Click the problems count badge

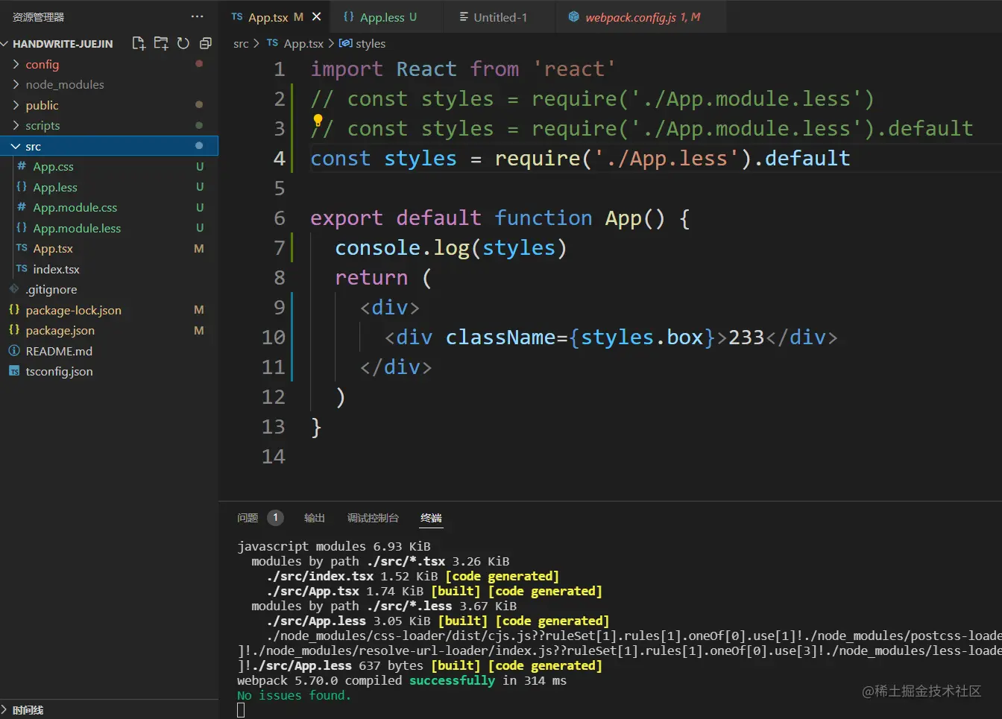pyautogui.click(x=275, y=517)
